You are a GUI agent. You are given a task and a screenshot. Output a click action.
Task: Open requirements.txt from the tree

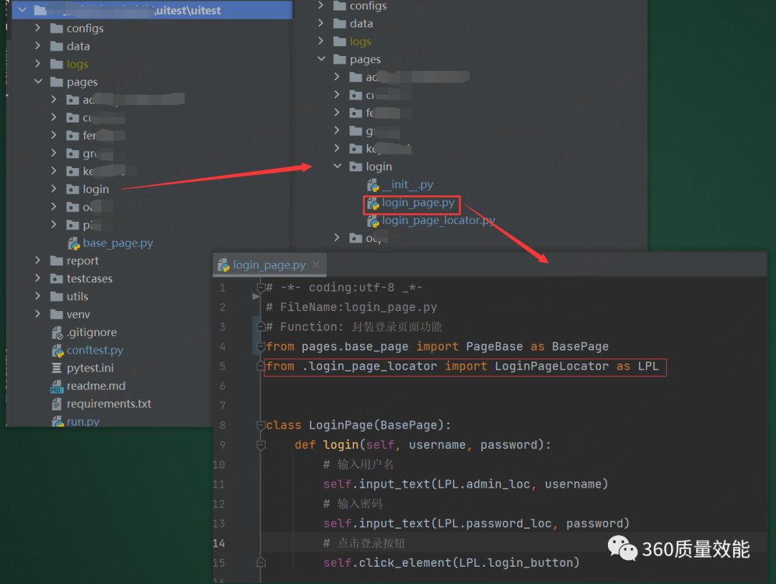(x=109, y=404)
